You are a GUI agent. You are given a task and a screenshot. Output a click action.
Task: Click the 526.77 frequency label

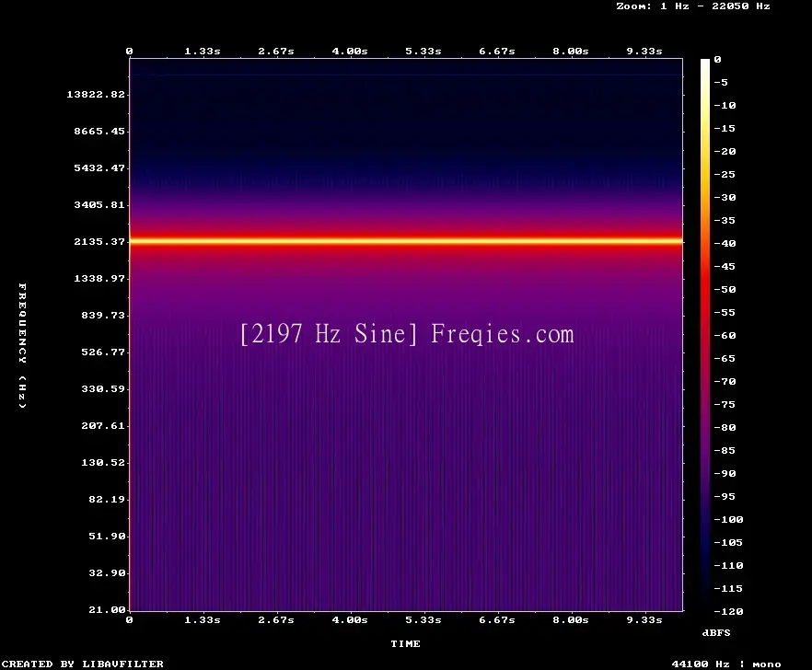[103, 352]
